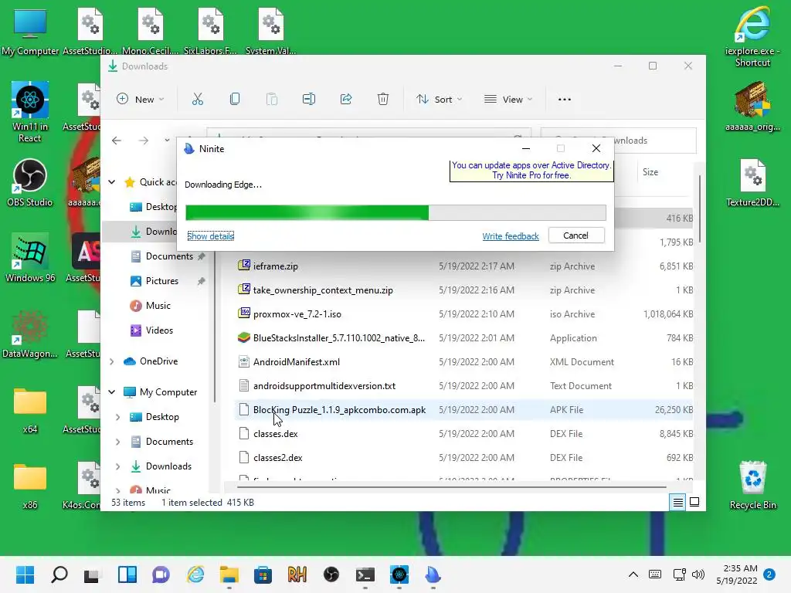
Task: Open OBS Studio from the taskbar
Action: (331, 574)
